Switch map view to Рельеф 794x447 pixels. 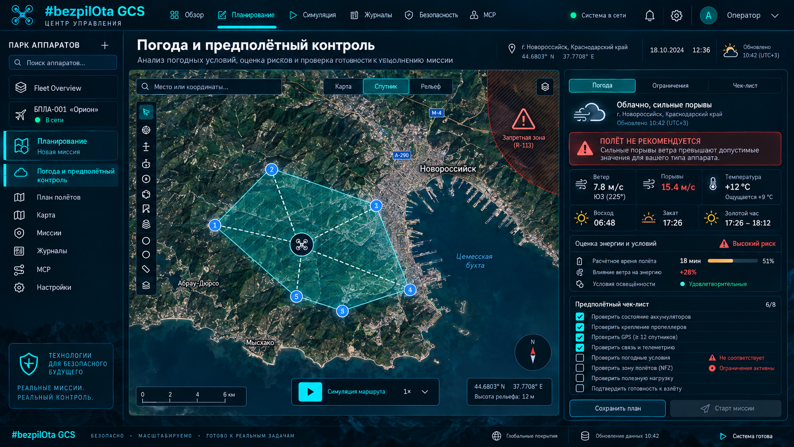tap(431, 86)
